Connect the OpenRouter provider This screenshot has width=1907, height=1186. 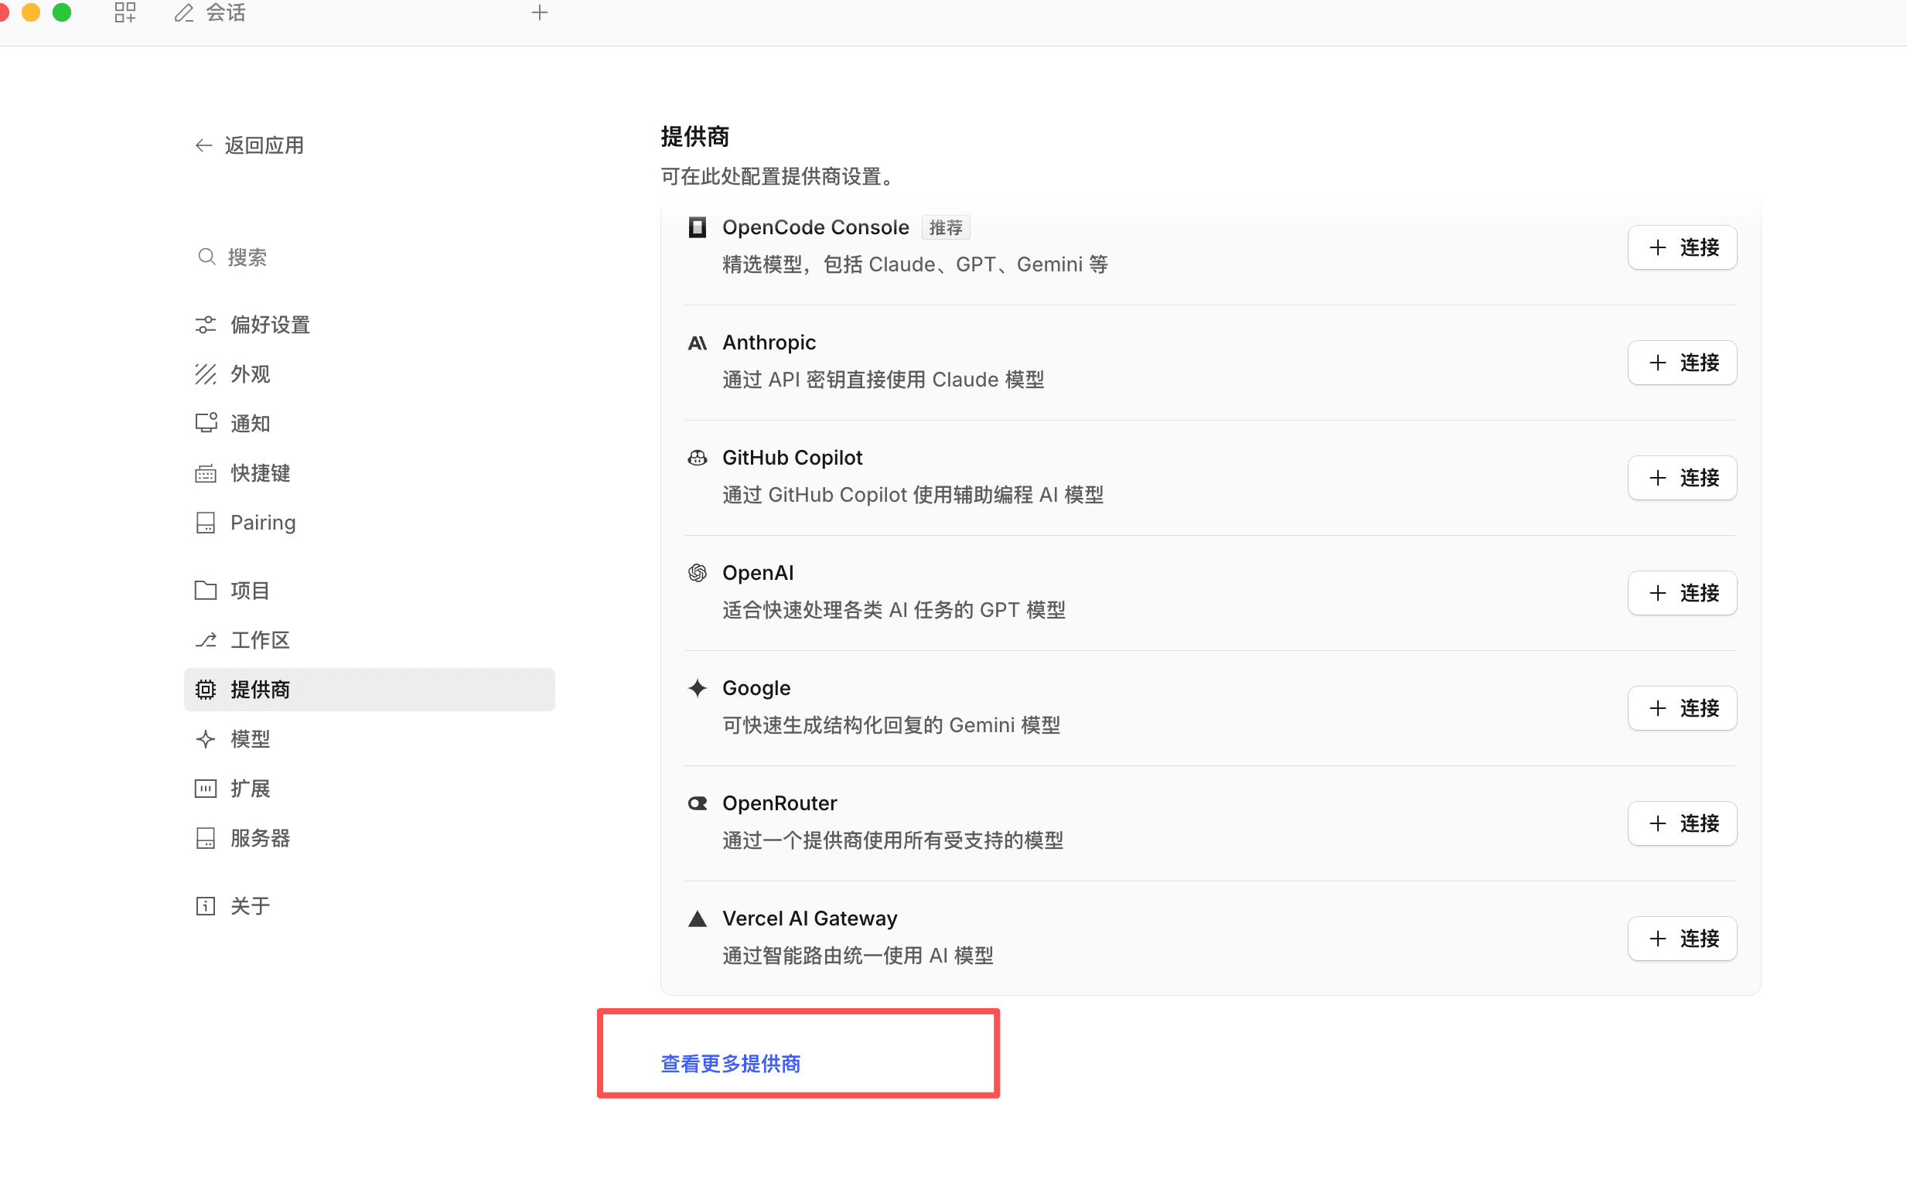pos(1682,823)
